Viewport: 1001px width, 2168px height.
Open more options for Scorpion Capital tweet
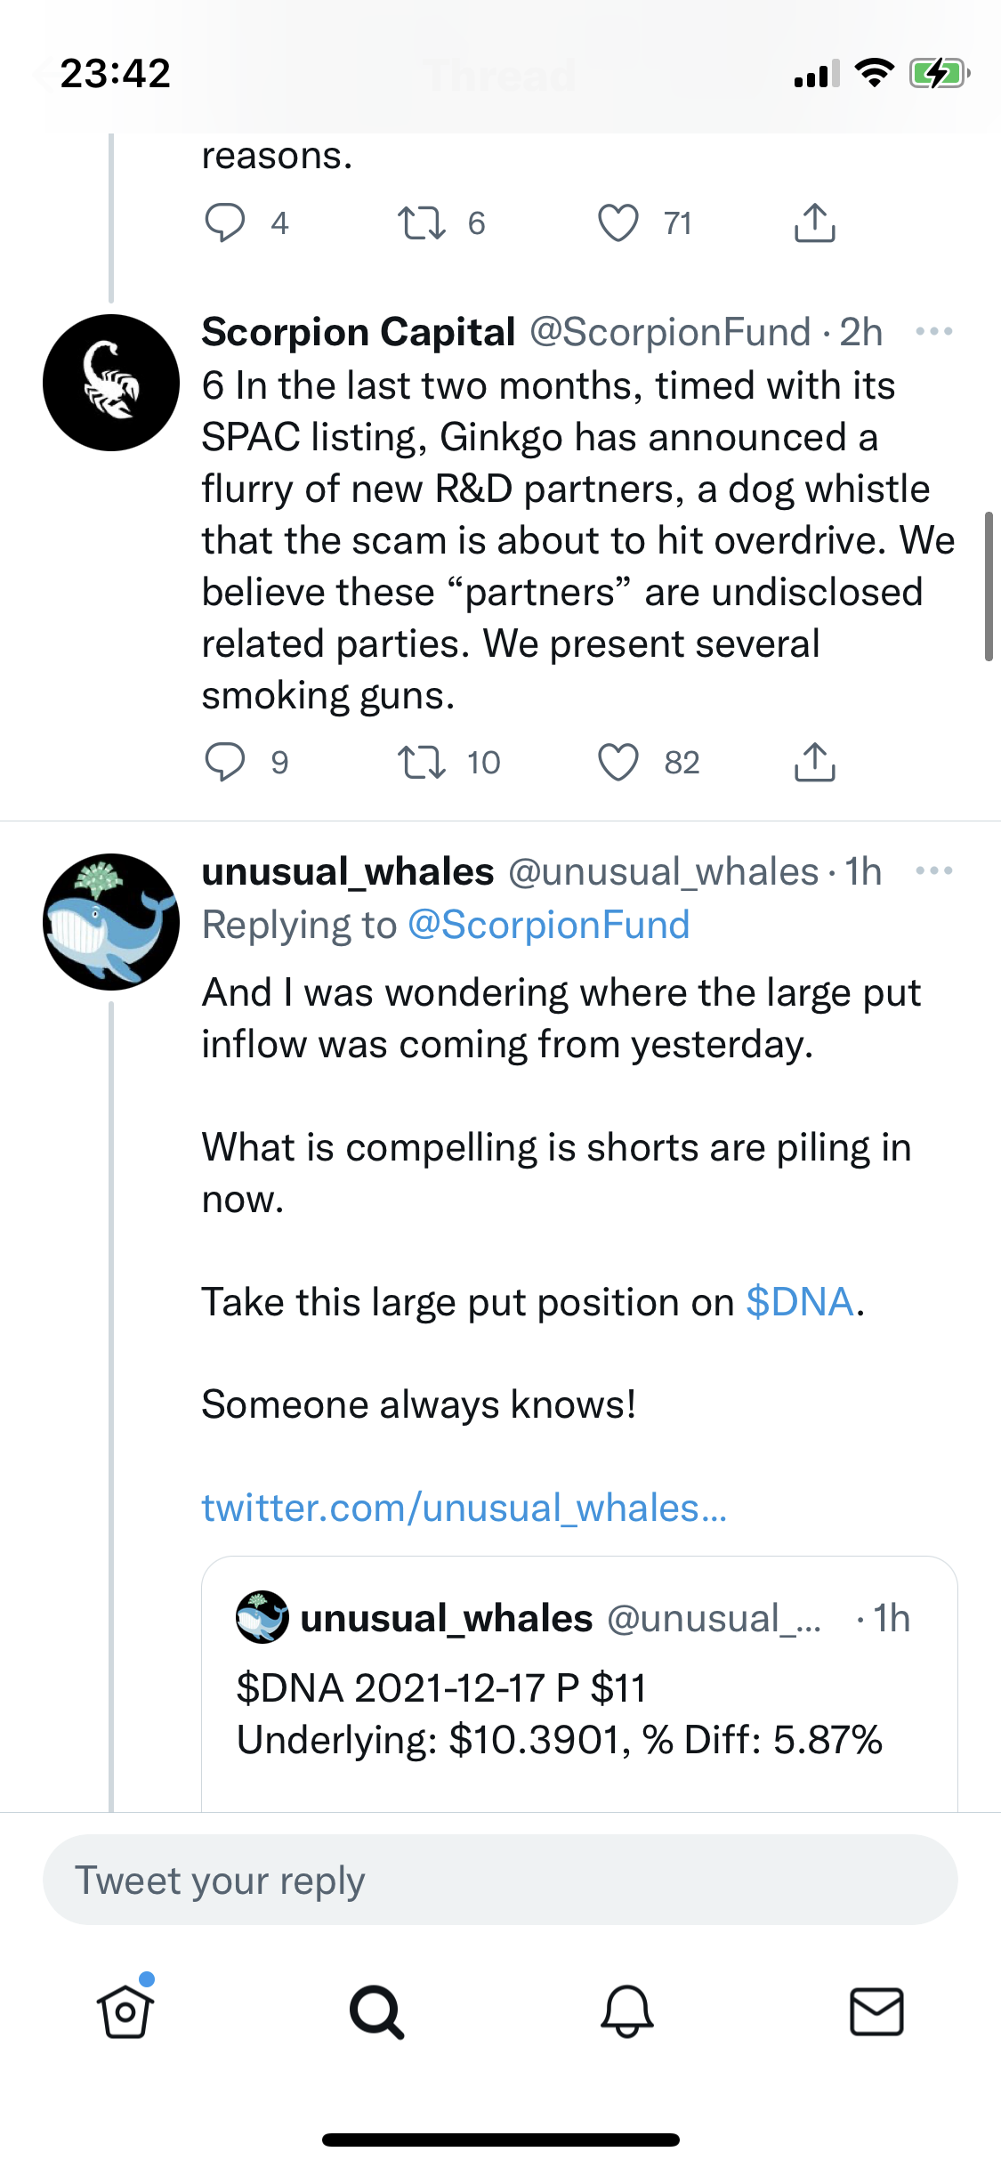pos(933,332)
